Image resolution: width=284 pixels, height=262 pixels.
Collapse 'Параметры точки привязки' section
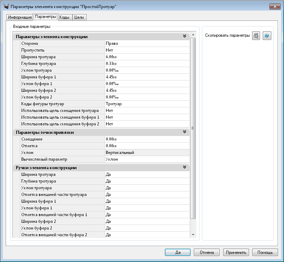point(184,132)
